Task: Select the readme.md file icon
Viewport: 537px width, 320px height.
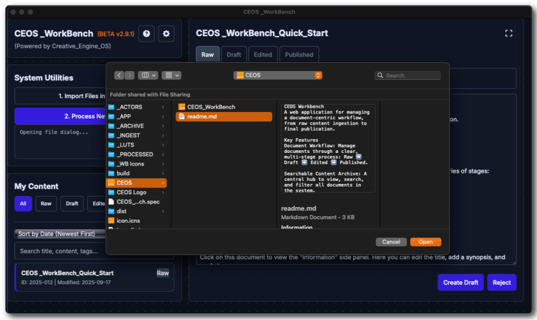Action: tap(182, 117)
